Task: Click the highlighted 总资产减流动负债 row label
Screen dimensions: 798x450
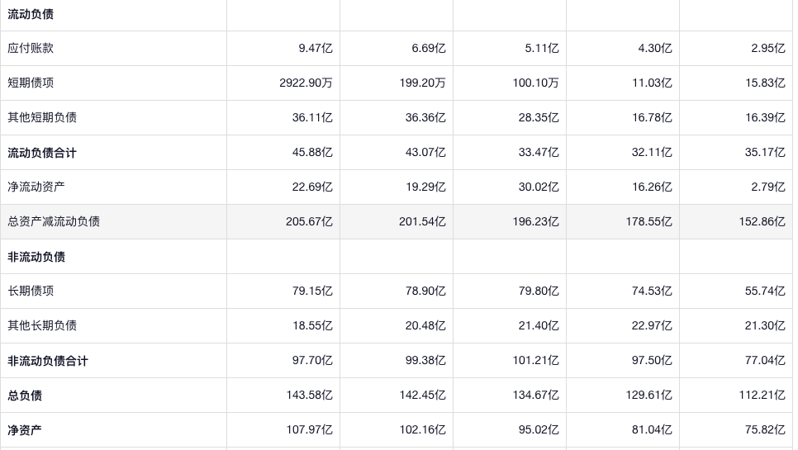Action: [54, 221]
